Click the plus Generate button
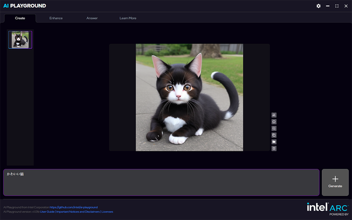This screenshot has width=352, height=220. [335, 182]
